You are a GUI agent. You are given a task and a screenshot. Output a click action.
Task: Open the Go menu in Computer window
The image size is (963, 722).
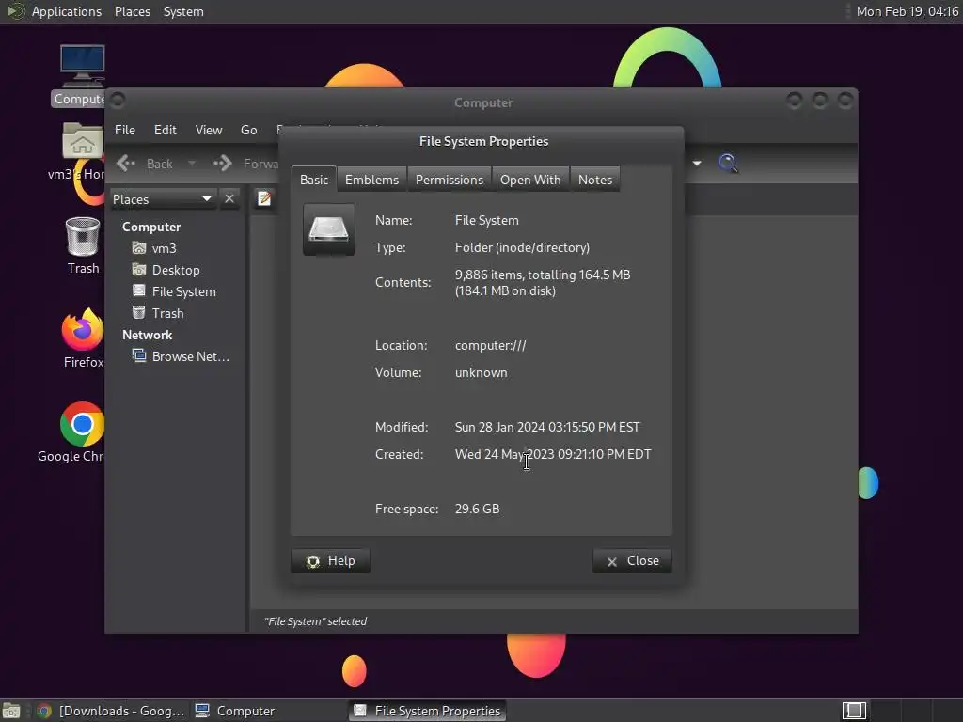tap(248, 130)
